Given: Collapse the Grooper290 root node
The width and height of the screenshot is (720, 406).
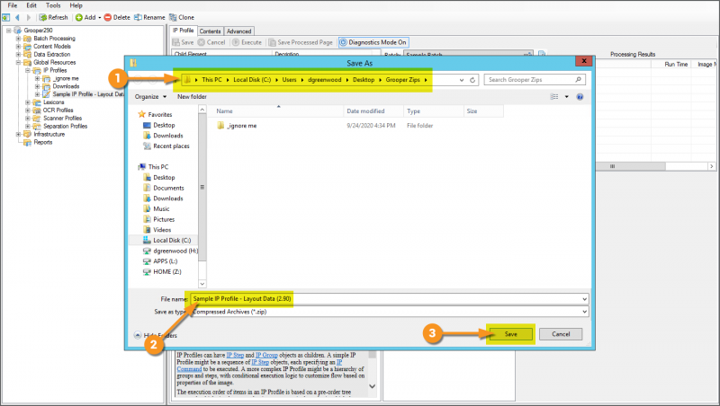Looking at the screenshot, I should click(8, 31).
